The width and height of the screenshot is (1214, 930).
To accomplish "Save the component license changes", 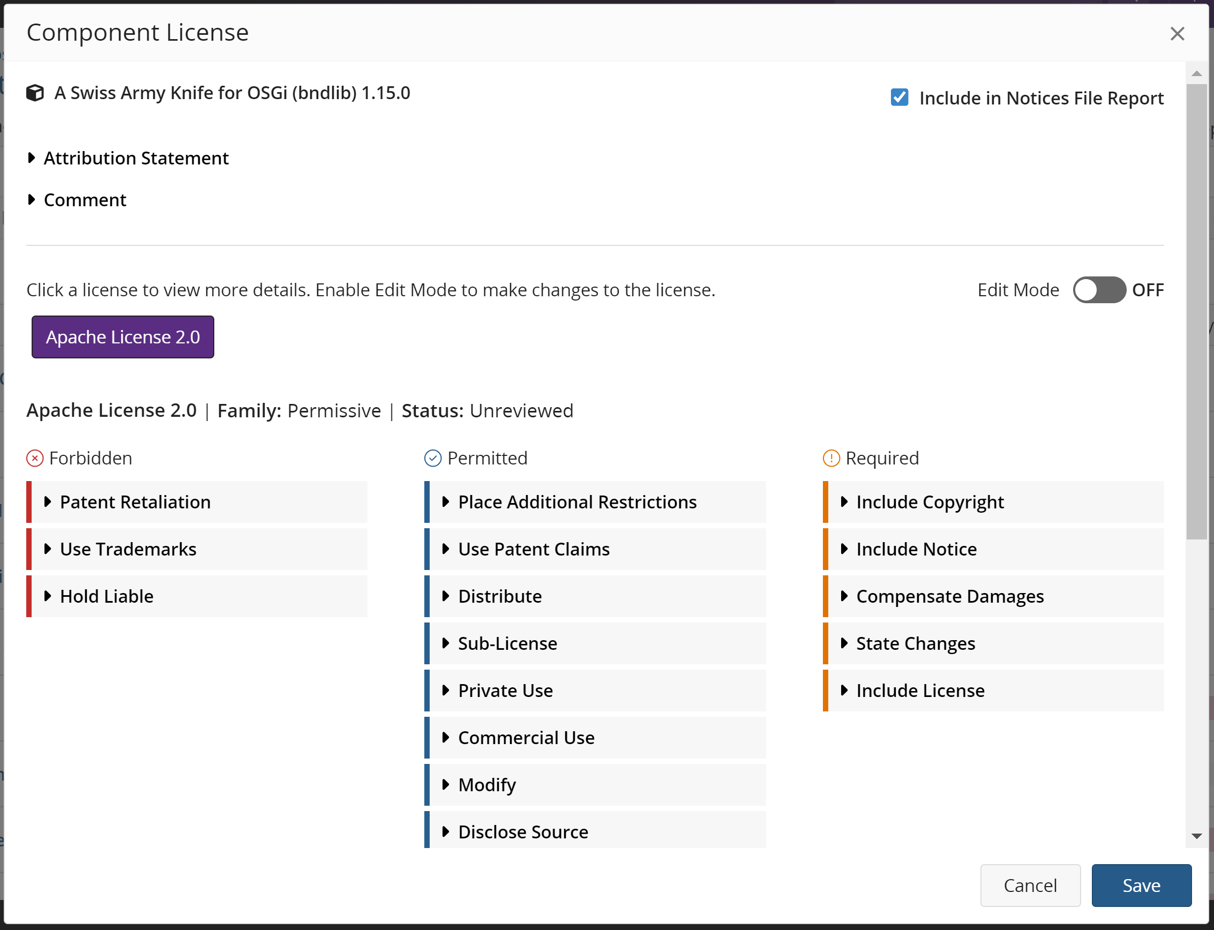I will coord(1142,885).
